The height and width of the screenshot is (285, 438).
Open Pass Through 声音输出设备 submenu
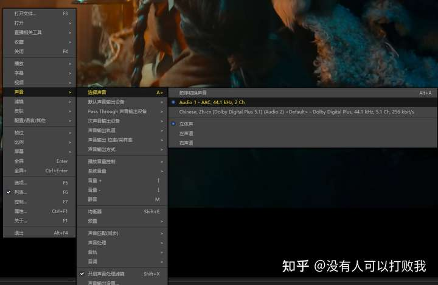122,111
